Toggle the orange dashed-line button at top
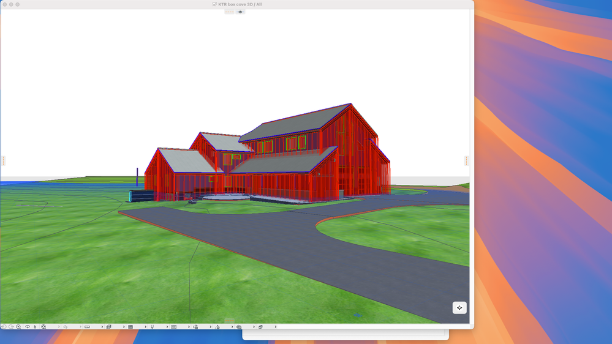 [230, 12]
